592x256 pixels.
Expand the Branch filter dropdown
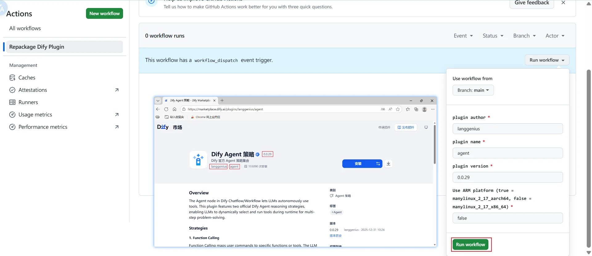coord(524,36)
